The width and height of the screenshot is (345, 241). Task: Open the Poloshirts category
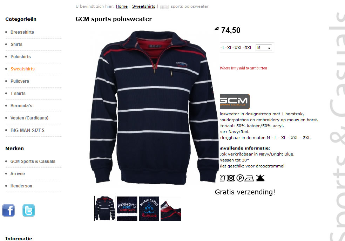[21, 57]
